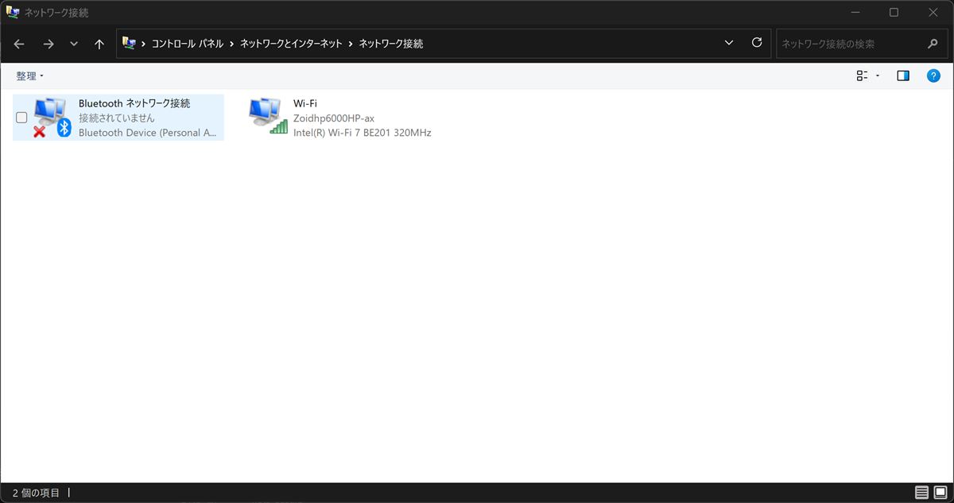954x503 pixels.
Task: Click the Zoidhp6000HP-ax network name
Action: click(334, 118)
